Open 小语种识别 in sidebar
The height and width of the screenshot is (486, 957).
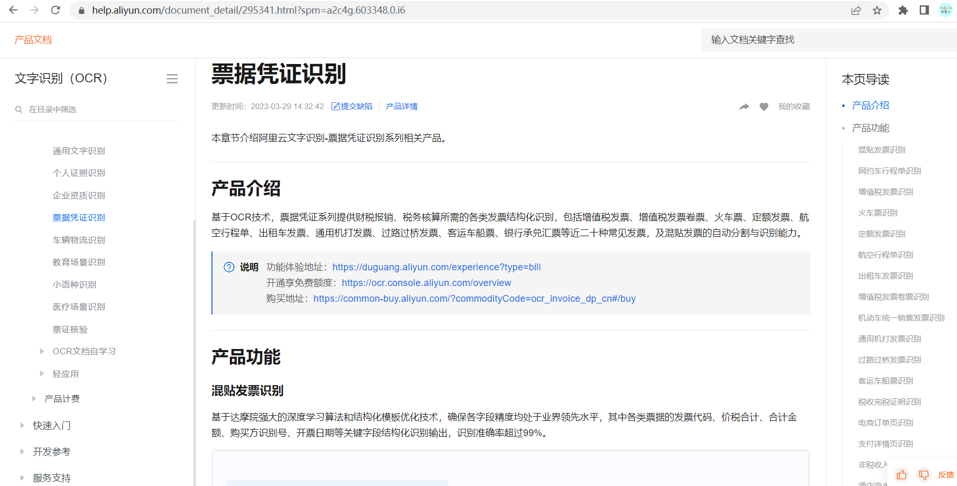(x=75, y=284)
